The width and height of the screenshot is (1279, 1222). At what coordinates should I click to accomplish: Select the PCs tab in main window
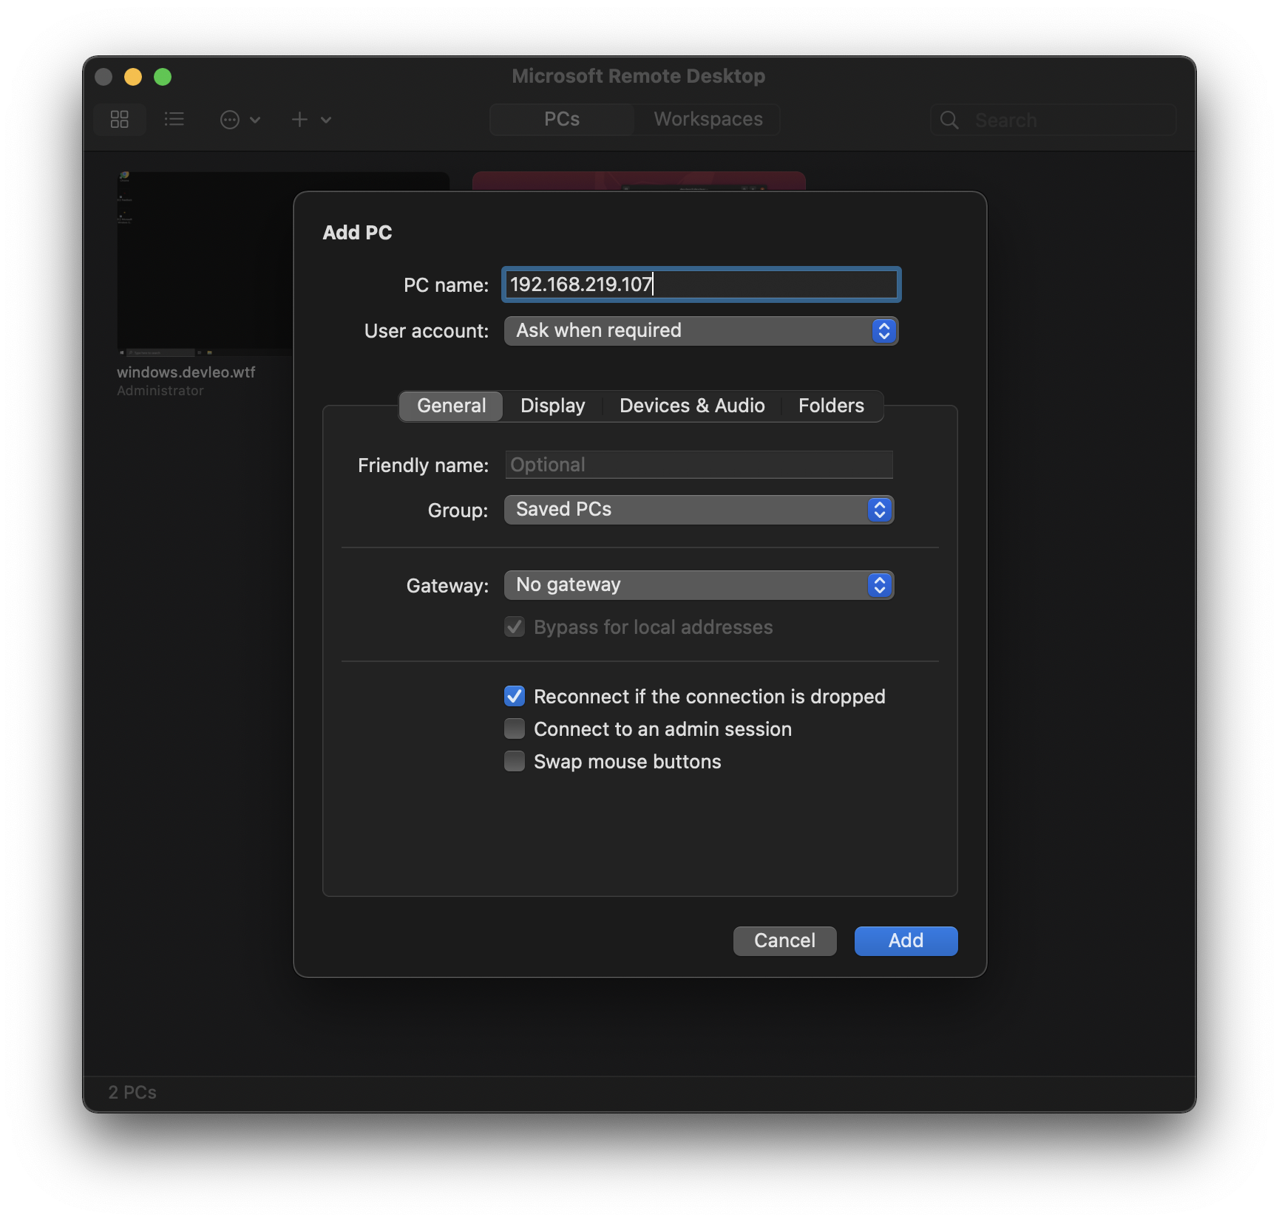click(x=562, y=120)
